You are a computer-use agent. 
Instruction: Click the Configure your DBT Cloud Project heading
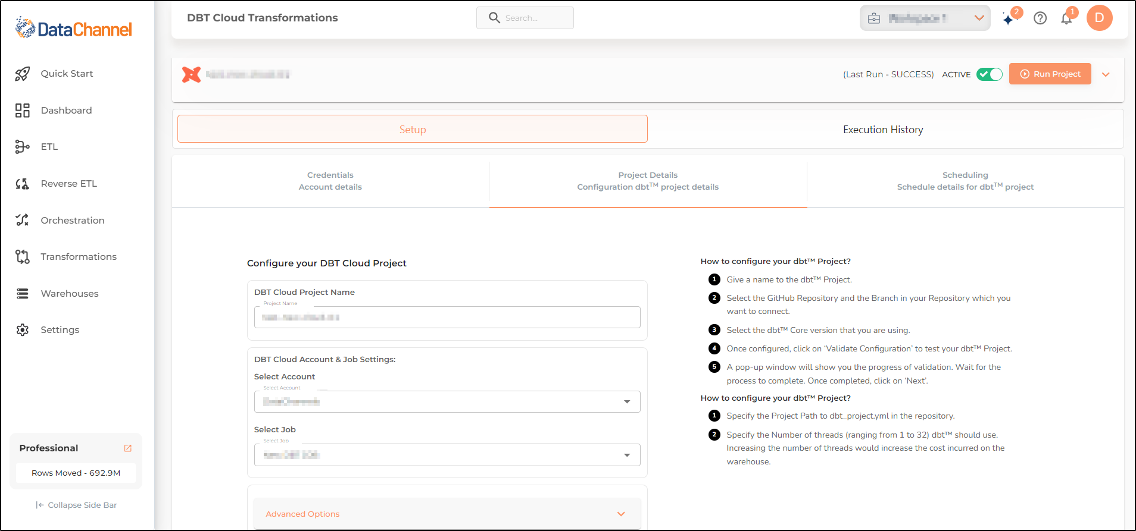point(327,263)
